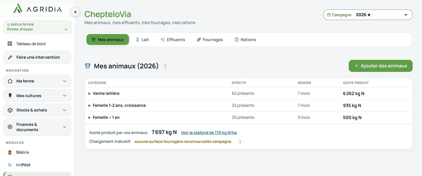Click the wheat icon next to Mes cultures

(x=10, y=96)
